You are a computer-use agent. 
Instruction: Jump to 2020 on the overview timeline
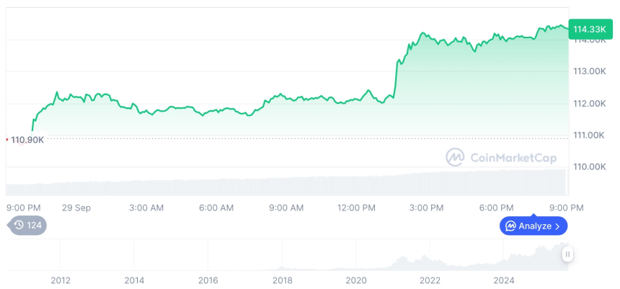tap(356, 280)
